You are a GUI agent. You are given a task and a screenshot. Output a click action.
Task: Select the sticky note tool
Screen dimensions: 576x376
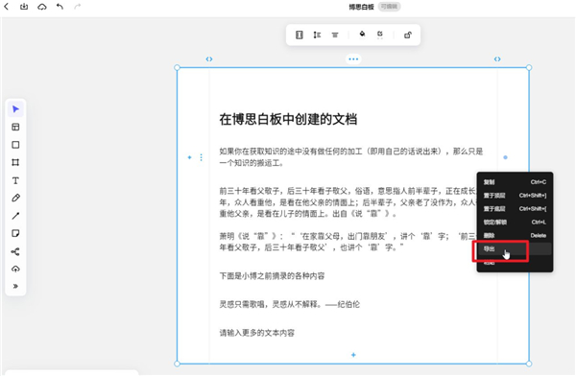point(15,233)
